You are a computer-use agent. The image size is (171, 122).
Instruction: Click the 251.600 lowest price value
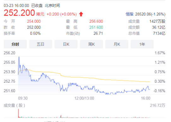[96, 27]
